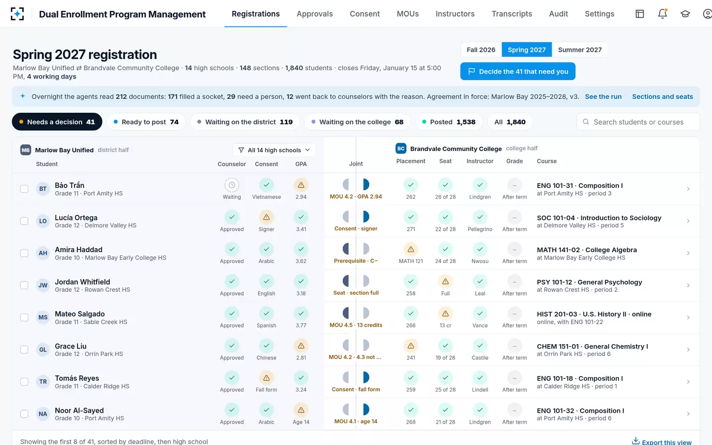Click Export this view

pos(662,442)
